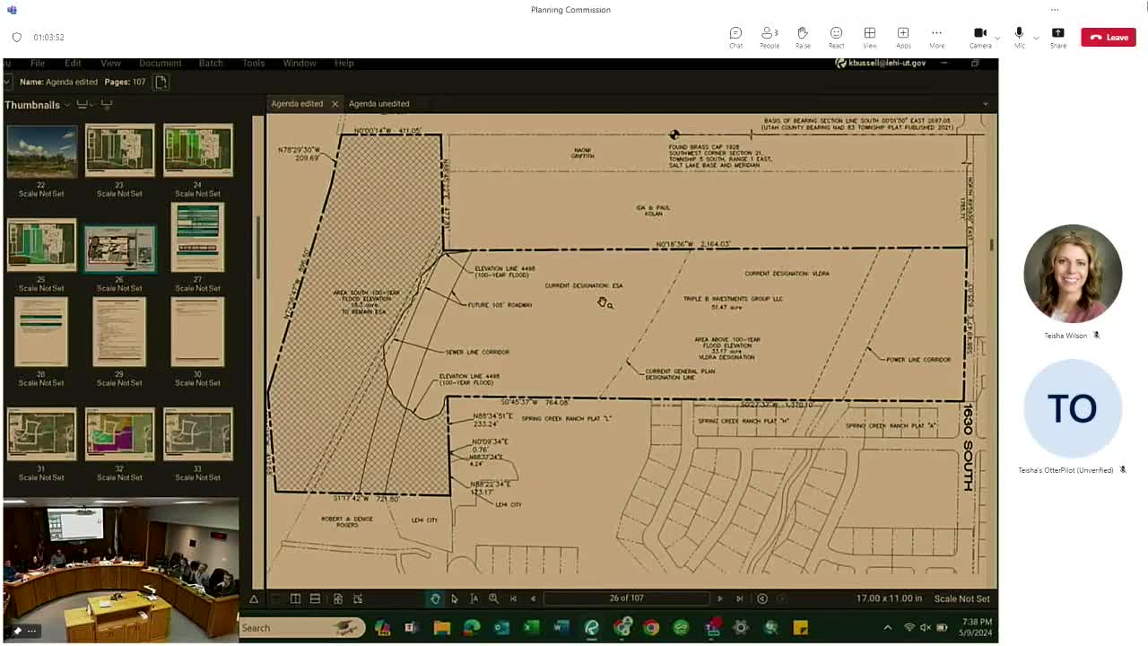The image size is (1148, 646).
Task: Open the People list showing 3 participants
Action: [x=769, y=36]
